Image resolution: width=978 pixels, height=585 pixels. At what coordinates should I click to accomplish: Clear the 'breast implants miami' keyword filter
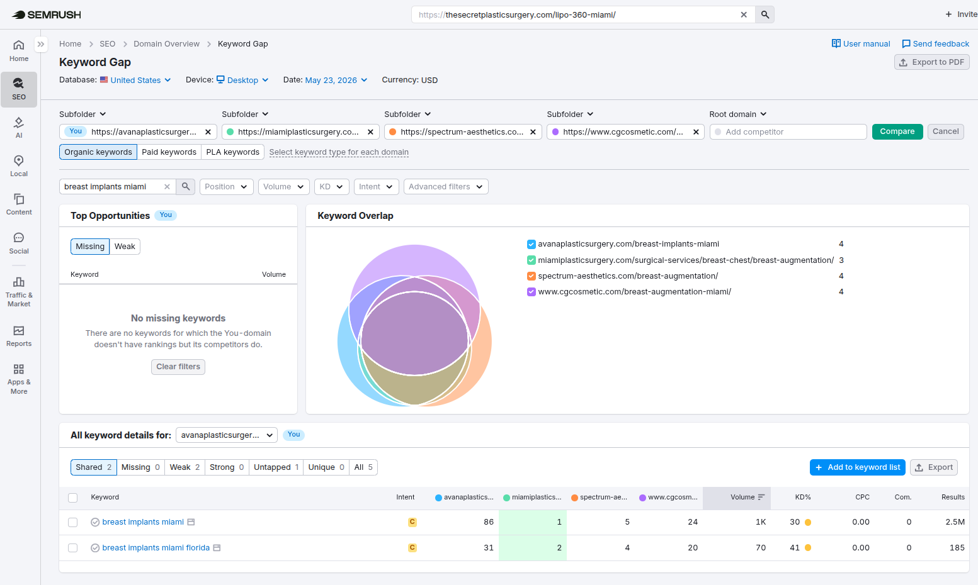click(x=167, y=187)
